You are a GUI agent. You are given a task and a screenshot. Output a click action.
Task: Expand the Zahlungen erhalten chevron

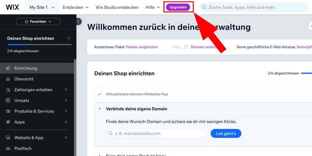coord(66,90)
